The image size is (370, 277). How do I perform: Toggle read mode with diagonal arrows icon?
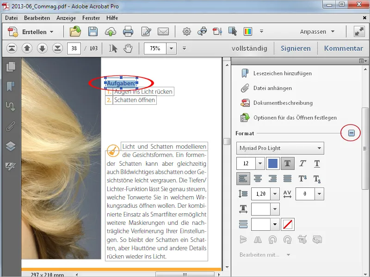click(359, 31)
